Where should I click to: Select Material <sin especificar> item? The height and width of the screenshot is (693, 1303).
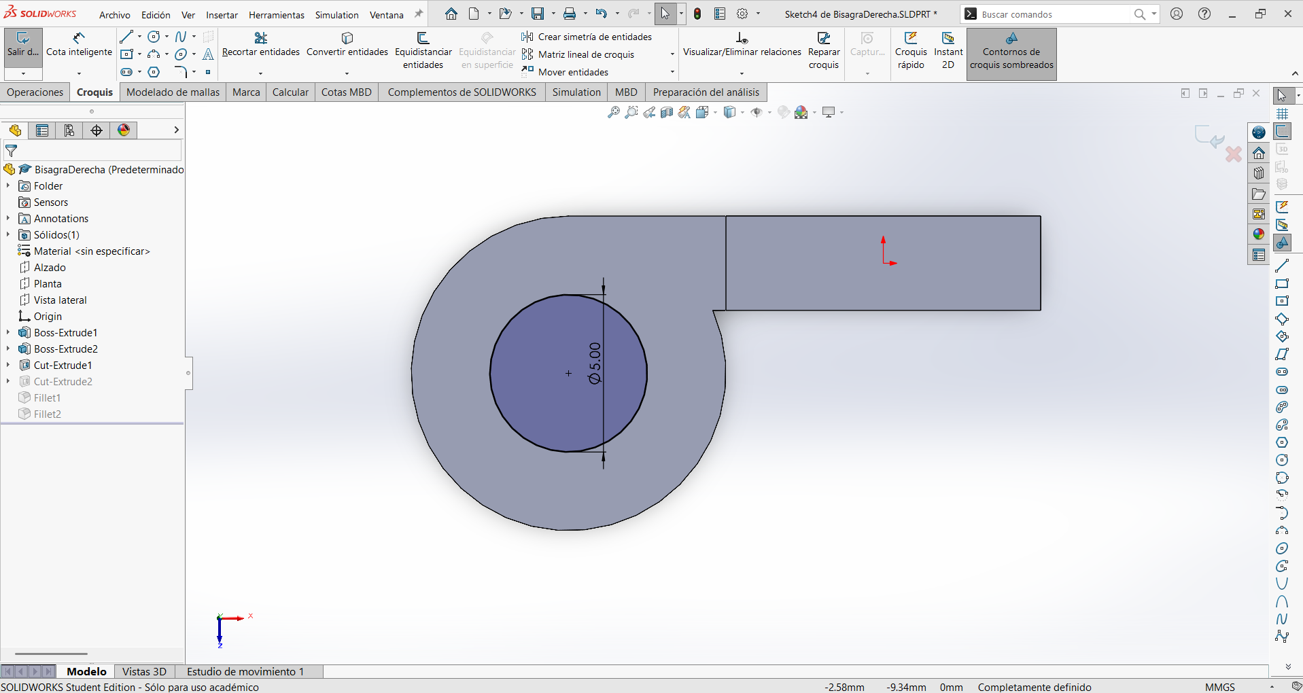(92, 251)
